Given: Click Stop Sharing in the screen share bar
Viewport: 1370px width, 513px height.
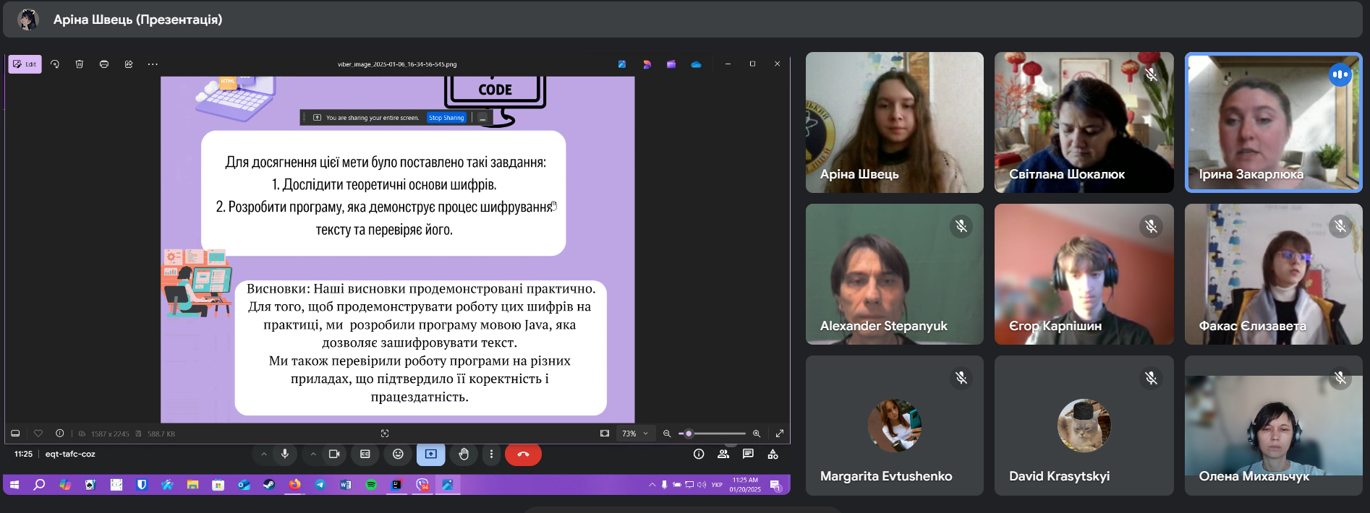Looking at the screenshot, I should [446, 118].
